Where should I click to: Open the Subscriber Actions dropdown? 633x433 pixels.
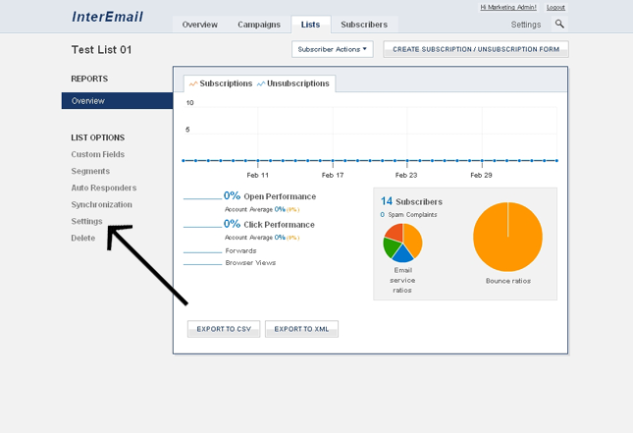point(333,48)
